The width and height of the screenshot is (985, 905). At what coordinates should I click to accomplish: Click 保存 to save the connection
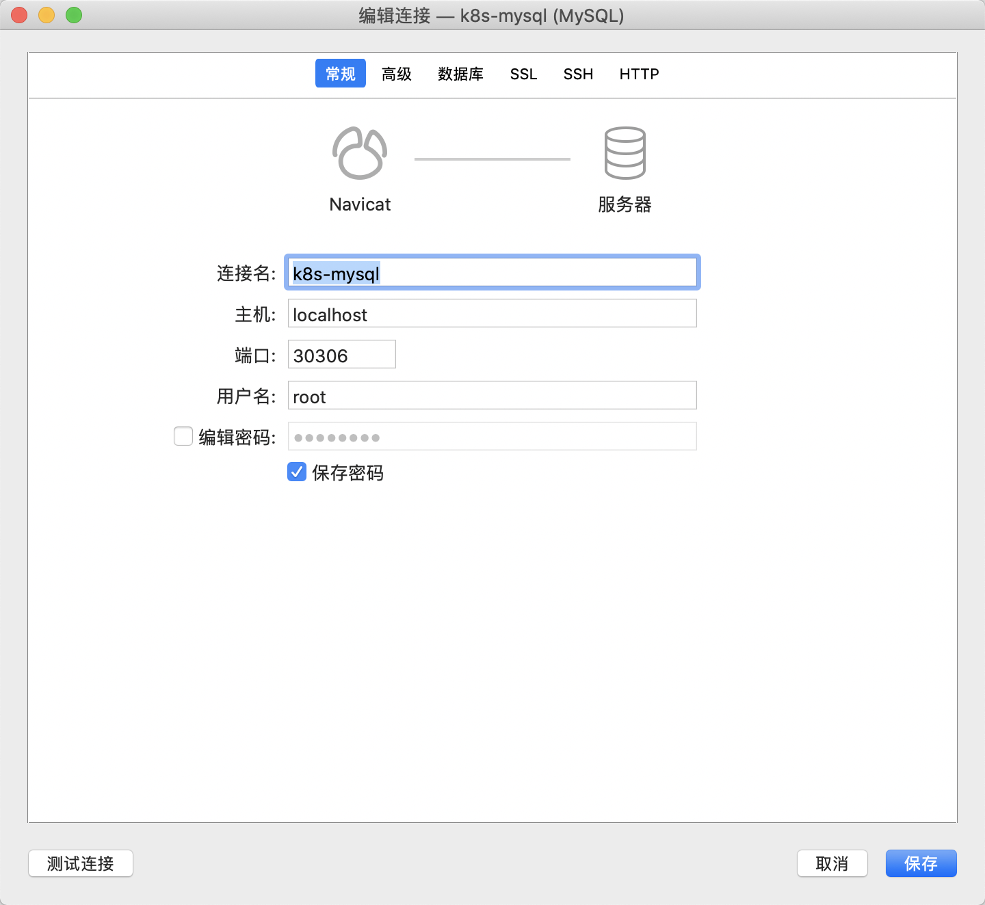click(921, 863)
